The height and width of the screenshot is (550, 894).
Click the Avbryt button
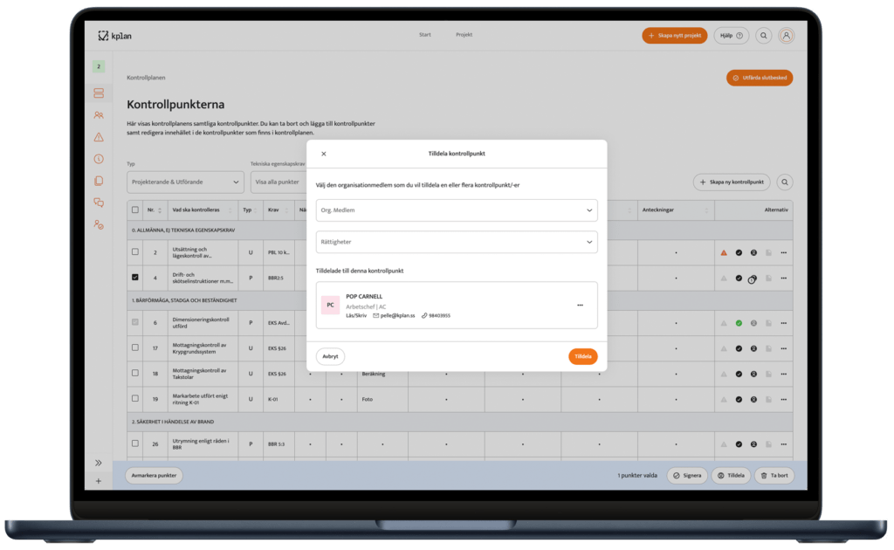pyautogui.click(x=330, y=356)
